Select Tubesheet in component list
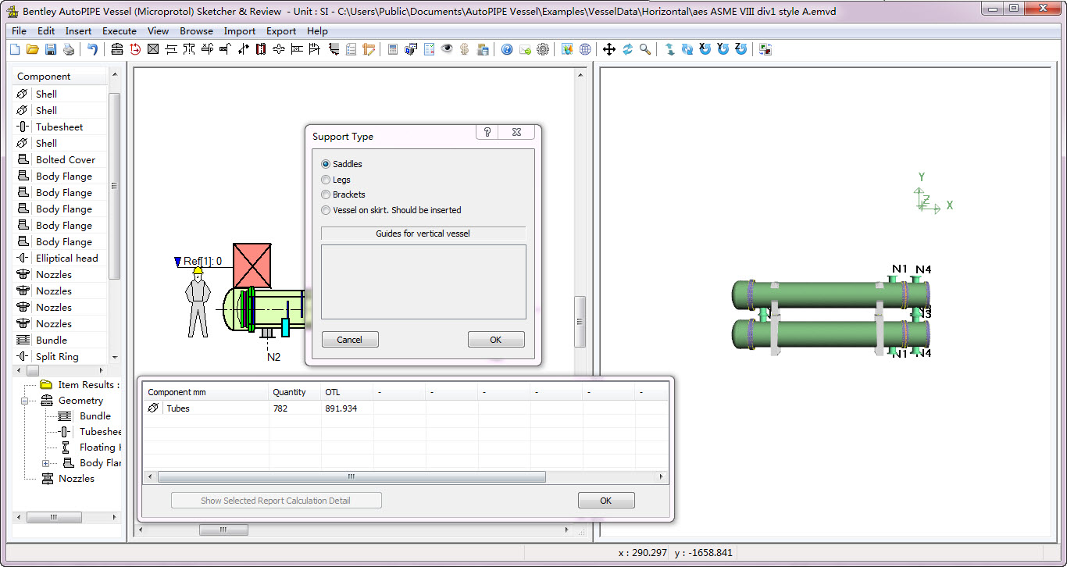 click(x=59, y=127)
